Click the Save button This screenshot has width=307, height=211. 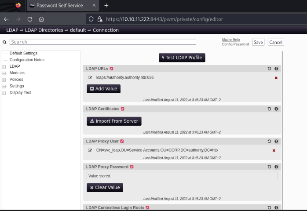click(x=258, y=42)
